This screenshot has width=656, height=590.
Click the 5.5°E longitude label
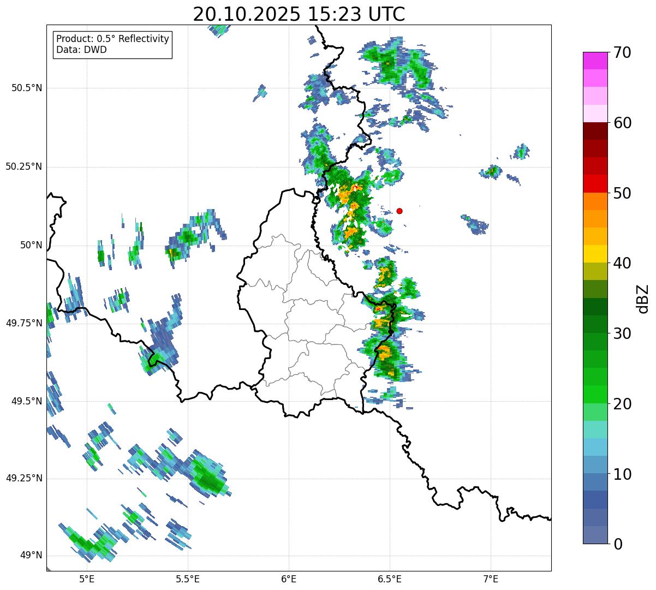(x=188, y=579)
